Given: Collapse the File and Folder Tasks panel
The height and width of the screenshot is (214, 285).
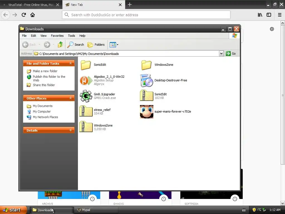Looking at the screenshot, I should (70, 63).
